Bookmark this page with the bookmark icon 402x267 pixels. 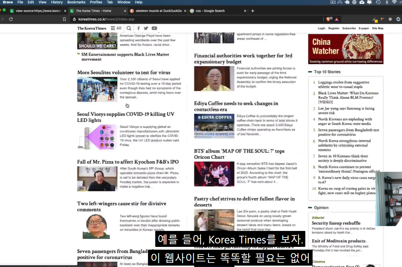point(64,19)
